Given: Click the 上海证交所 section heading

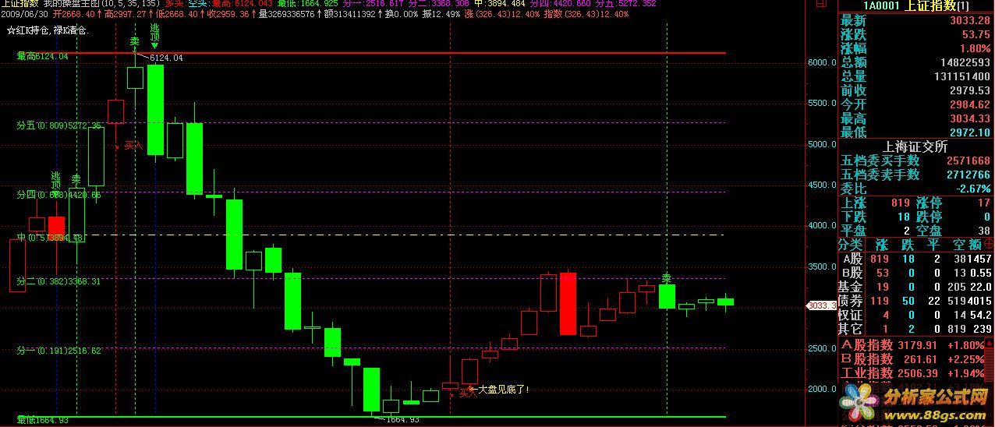Looking at the screenshot, I should coord(915,146).
